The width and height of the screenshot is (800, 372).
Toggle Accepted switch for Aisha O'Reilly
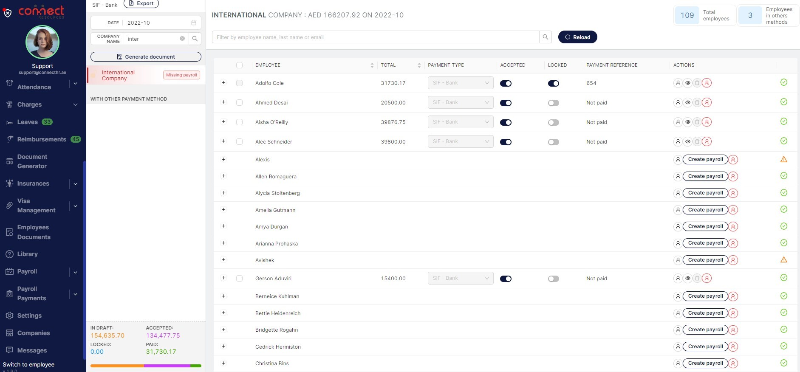506,122
